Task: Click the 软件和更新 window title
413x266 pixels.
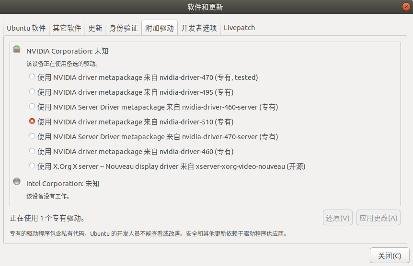Action: coord(205,7)
